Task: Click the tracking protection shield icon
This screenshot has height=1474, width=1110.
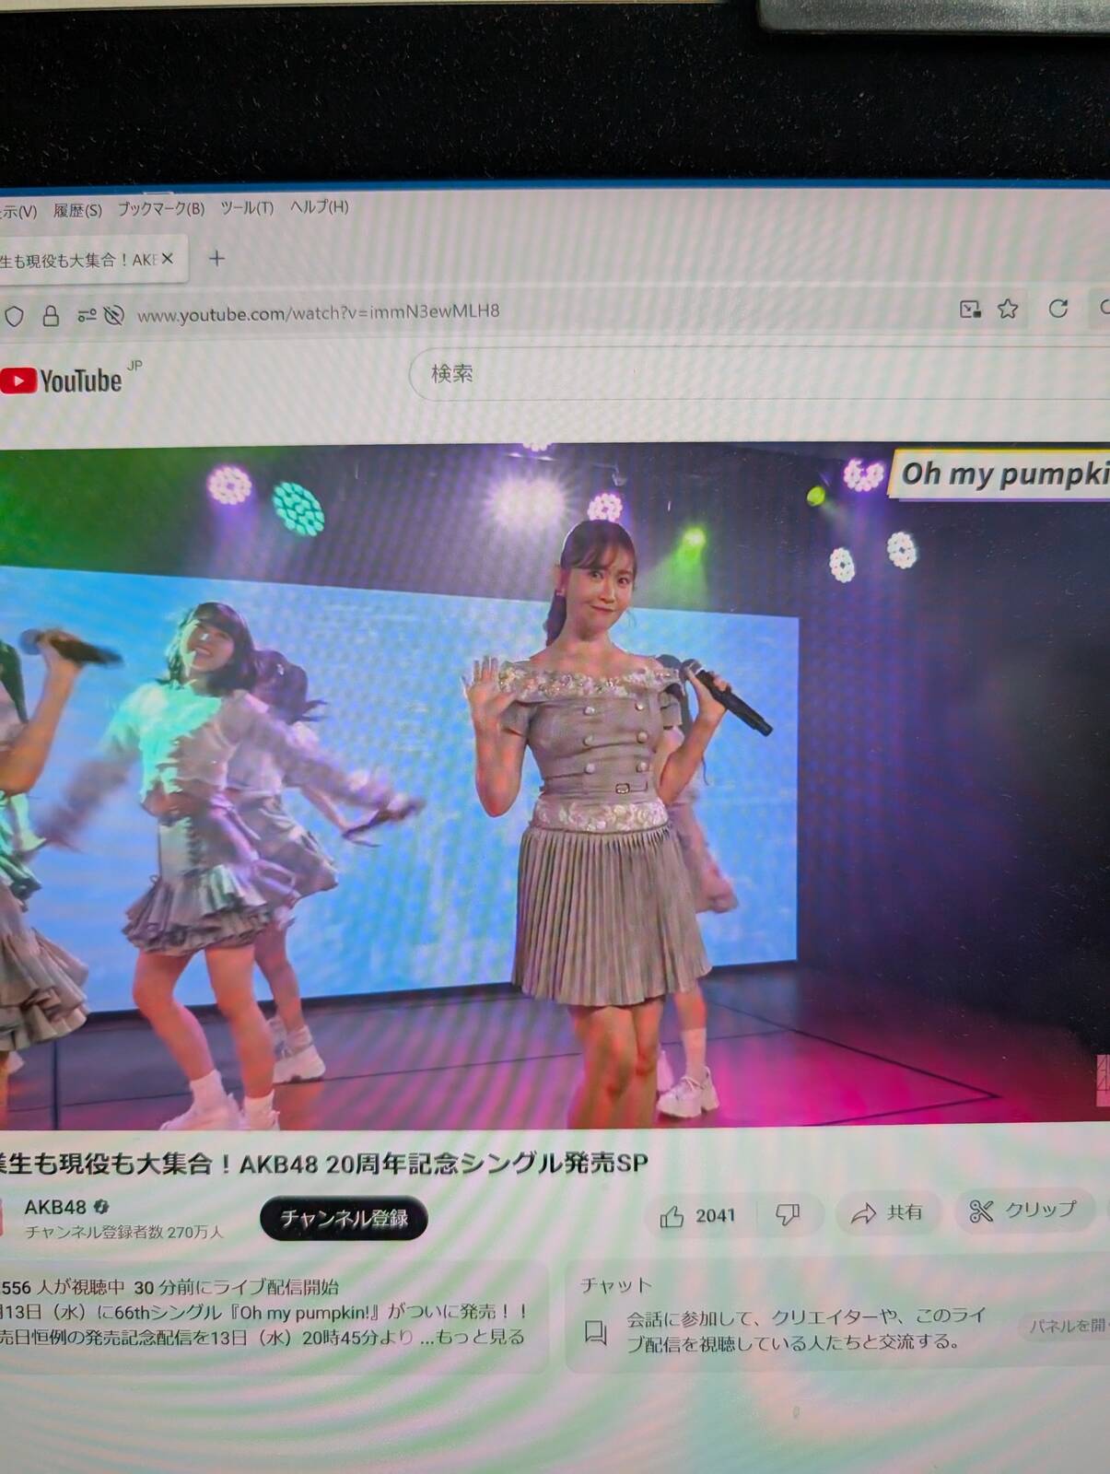Action: (14, 316)
